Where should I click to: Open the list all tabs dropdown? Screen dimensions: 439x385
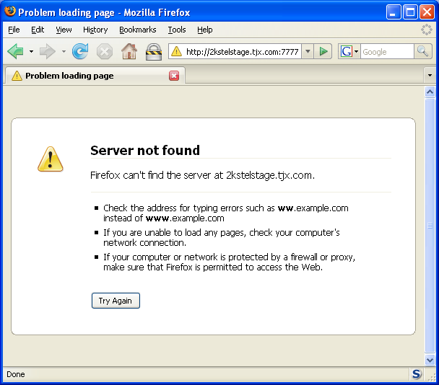tap(430, 75)
